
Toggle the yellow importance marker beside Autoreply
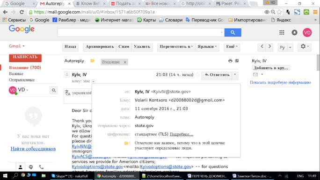(92, 61)
